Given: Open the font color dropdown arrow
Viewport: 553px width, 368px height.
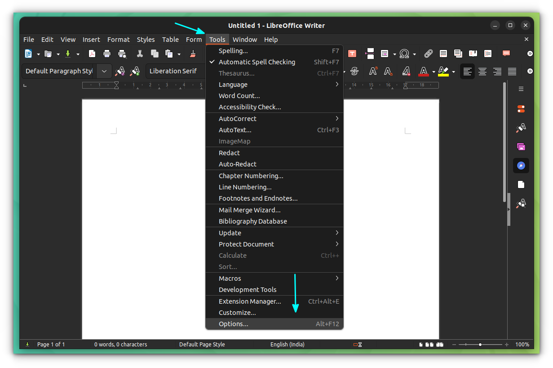Looking at the screenshot, I should (434, 72).
